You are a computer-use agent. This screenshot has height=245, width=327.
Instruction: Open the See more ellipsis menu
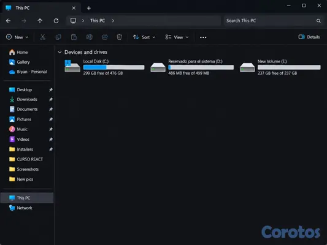coord(203,37)
